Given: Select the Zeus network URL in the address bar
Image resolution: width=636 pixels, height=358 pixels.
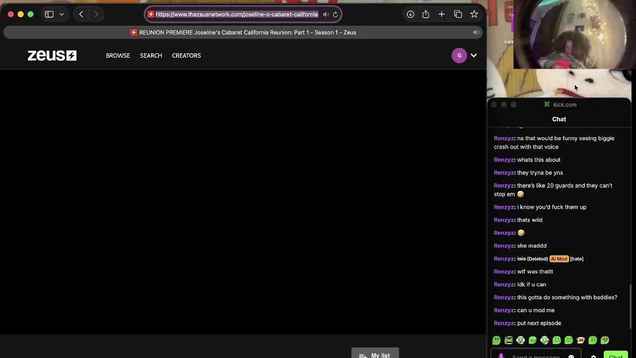Looking at the screenshot, I should (237, 14).
